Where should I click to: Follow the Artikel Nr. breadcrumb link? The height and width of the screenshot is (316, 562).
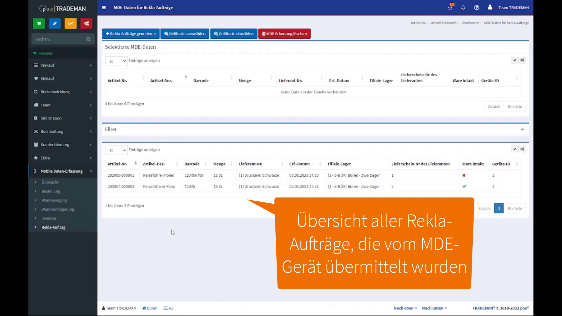click(418, 23)
